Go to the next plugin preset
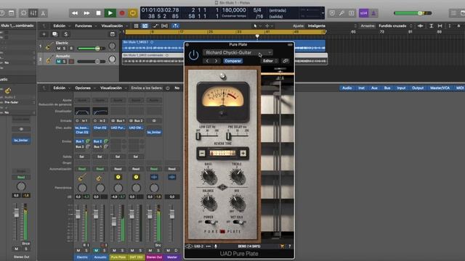Screen dimensions: 465x261 (x=216, y=61)
